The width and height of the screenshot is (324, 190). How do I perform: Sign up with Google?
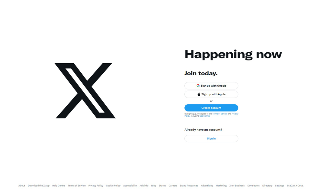(x=211, y=86)
